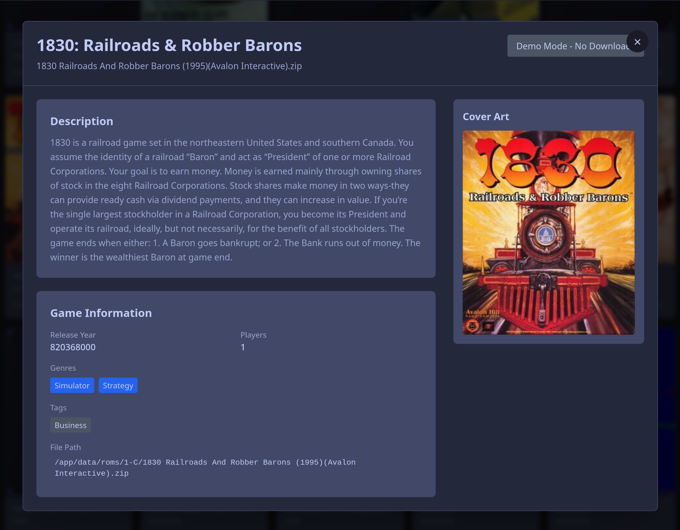Click the Cover Art heading
Viewport: 680px width, 530px height.
pos(486,116)
